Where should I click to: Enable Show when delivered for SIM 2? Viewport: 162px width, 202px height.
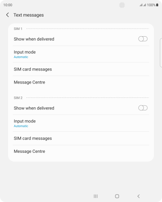pos(143,108)
